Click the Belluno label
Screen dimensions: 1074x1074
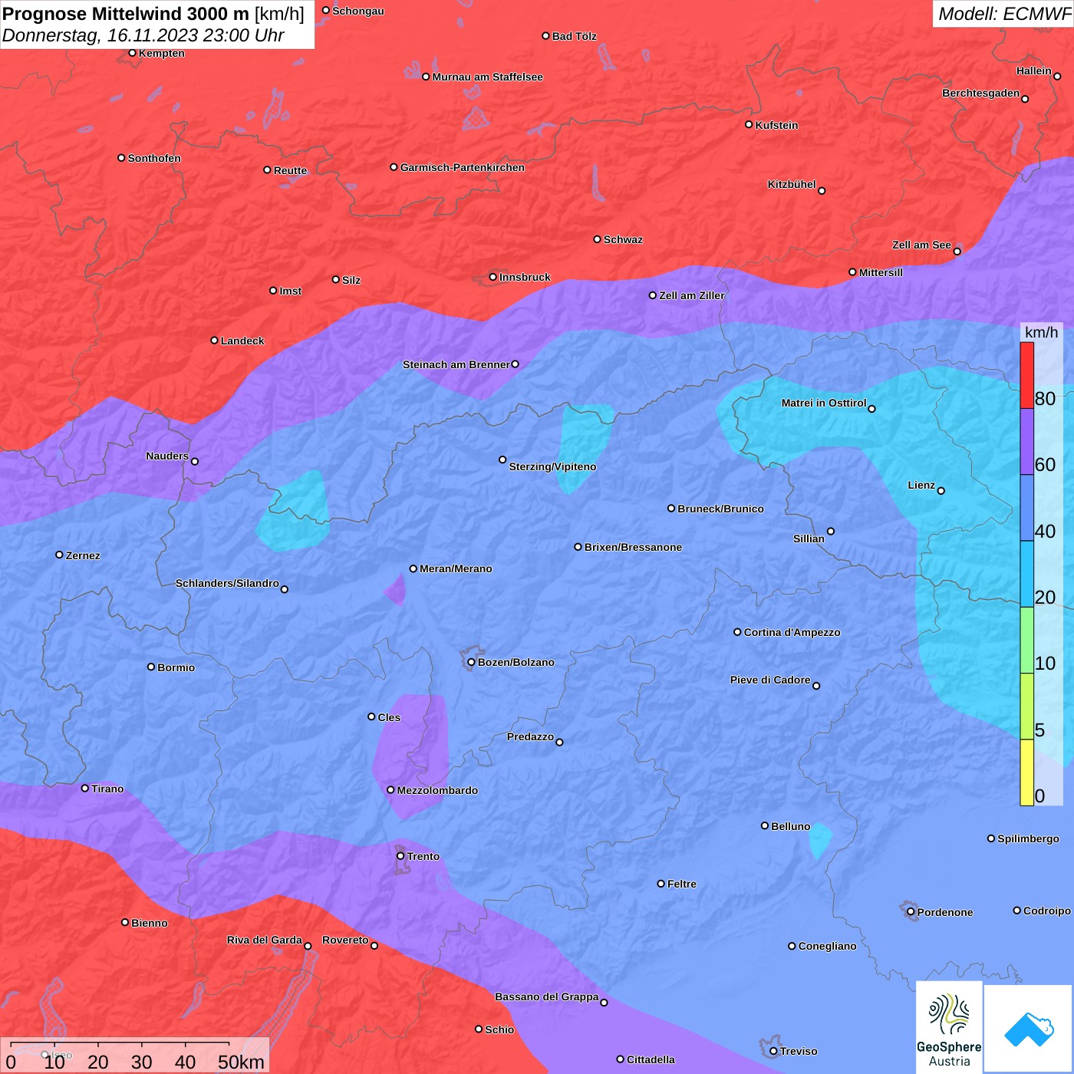coord(790,826)
